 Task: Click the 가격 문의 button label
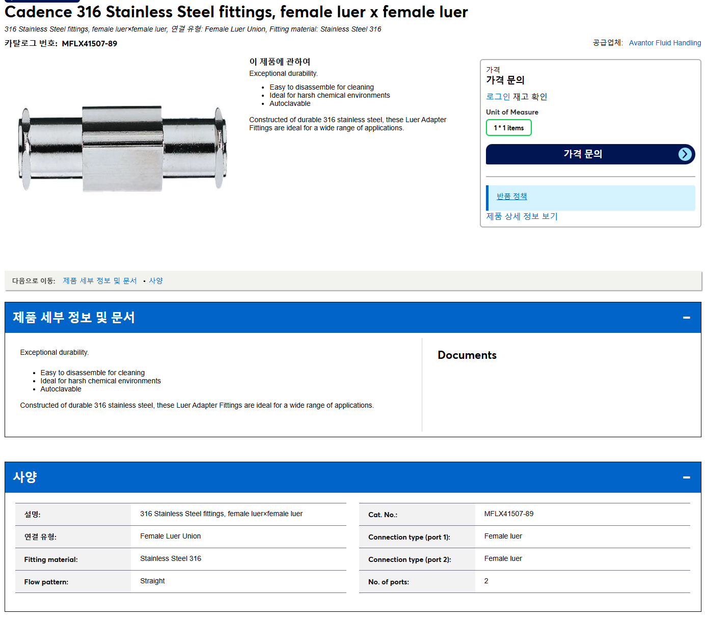tap(583, 154)
